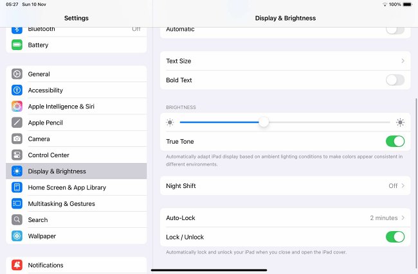Tap the Night Shift Off value
Viewport: 418px width, 274px height.
click(393, 185)
